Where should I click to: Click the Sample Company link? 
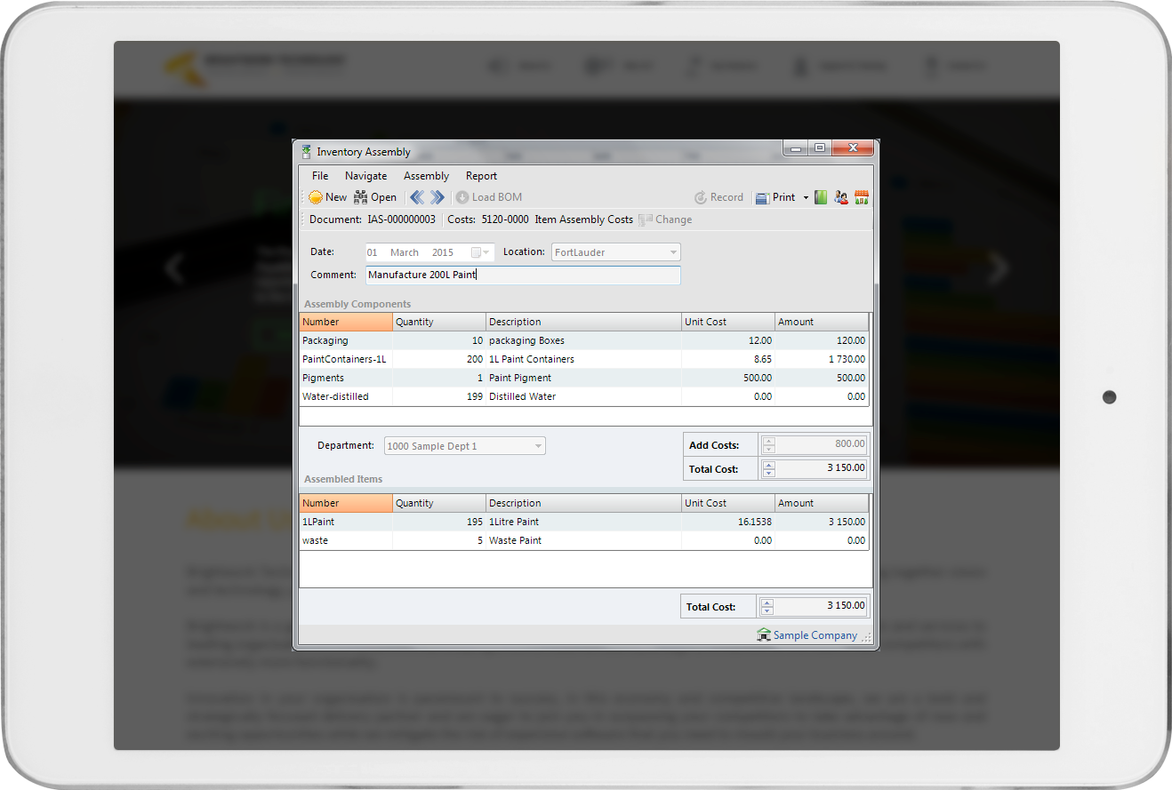click(815, 635)
